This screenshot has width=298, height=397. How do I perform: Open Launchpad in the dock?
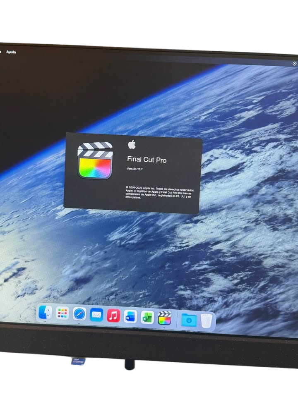[62, 313]
